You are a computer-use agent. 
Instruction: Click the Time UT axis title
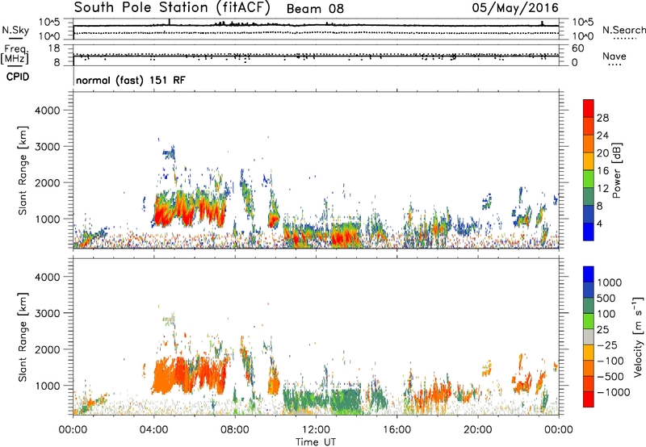(x=316, y=442)
